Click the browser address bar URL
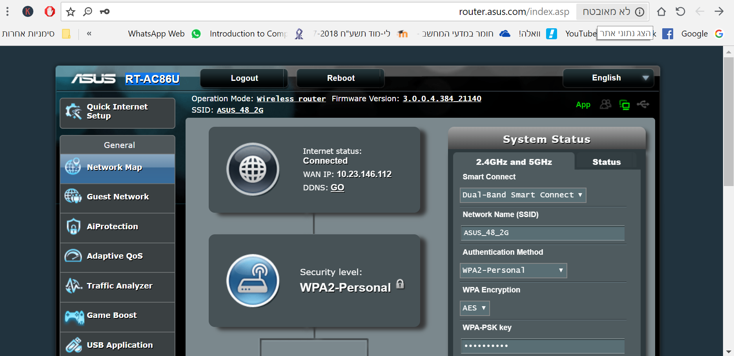734x356 pixels. coord(514,12)
